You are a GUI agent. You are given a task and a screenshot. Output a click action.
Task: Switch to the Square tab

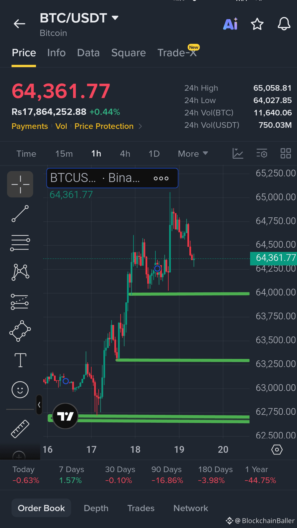[128, 53]
